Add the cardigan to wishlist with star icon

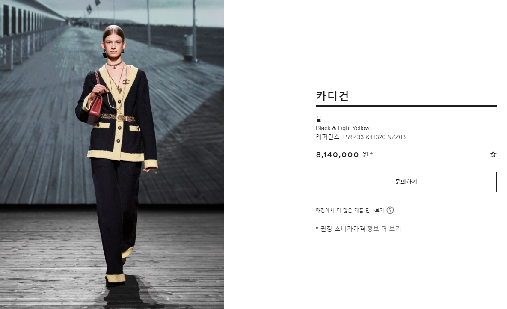point(493,154)
